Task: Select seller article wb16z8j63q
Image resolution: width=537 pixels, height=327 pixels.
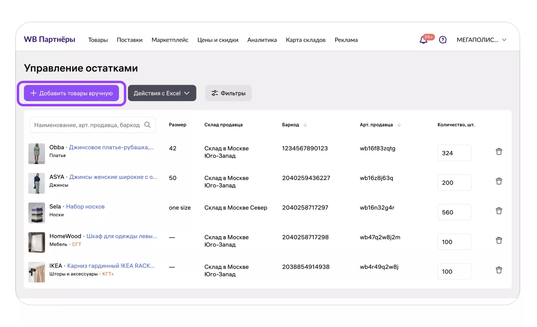Action: [x=376, y=178]
